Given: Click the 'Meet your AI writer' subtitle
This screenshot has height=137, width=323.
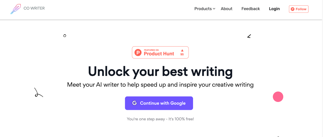Looking at the screenshot, I should coord(160,85).
